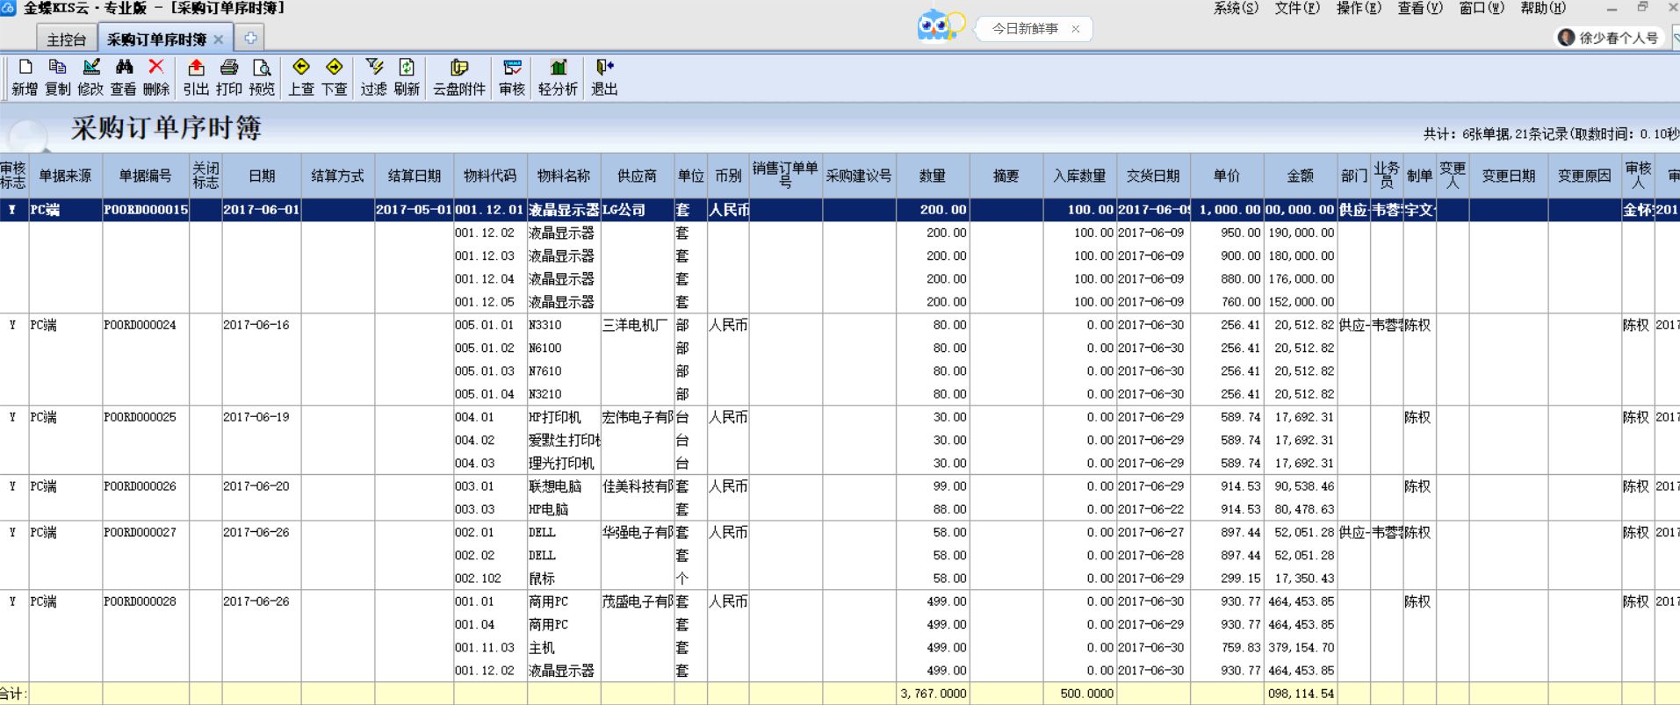The width and height of the screenshot is (1680, 705).
Task: Click material code 005.01.04 cell
Action: (x=490, y=394)
